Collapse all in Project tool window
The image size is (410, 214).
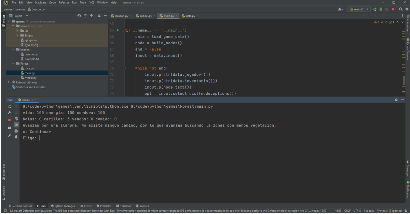[92, 16]
